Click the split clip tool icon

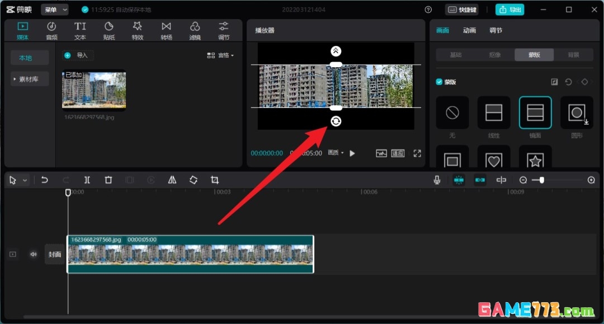(87, 180)
